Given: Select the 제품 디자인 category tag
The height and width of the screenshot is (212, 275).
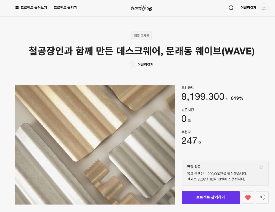Looking at the screenshot, I should 141,36.
